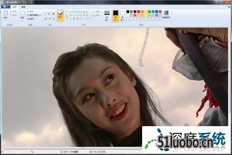
Task: Activate the Color 2 selector
Action: coord(122,16)
